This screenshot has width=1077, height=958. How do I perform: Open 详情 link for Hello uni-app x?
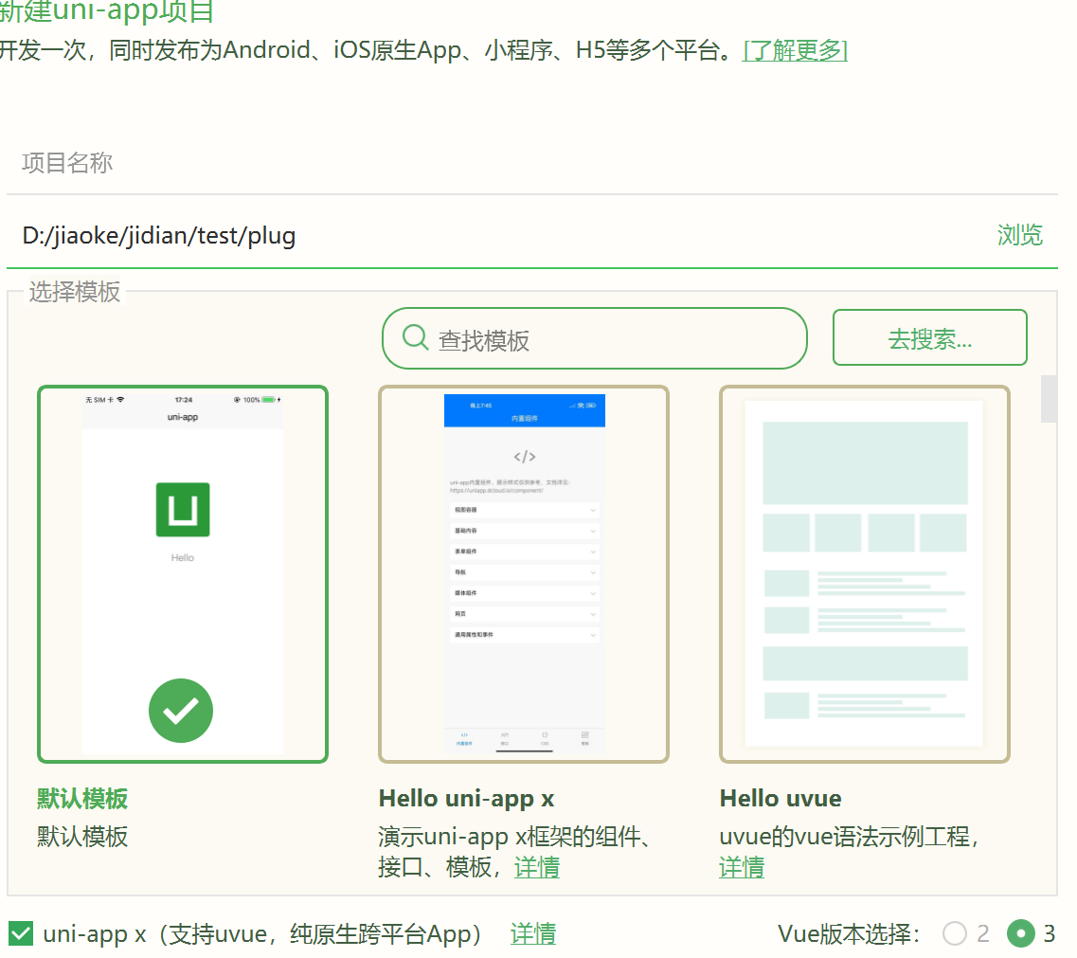pos(536,867)
